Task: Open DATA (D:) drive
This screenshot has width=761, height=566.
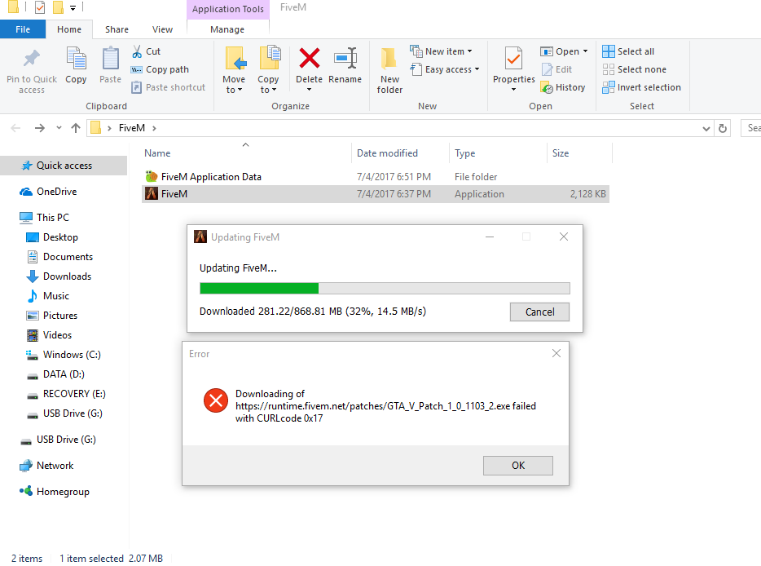Action: [64, 374]
